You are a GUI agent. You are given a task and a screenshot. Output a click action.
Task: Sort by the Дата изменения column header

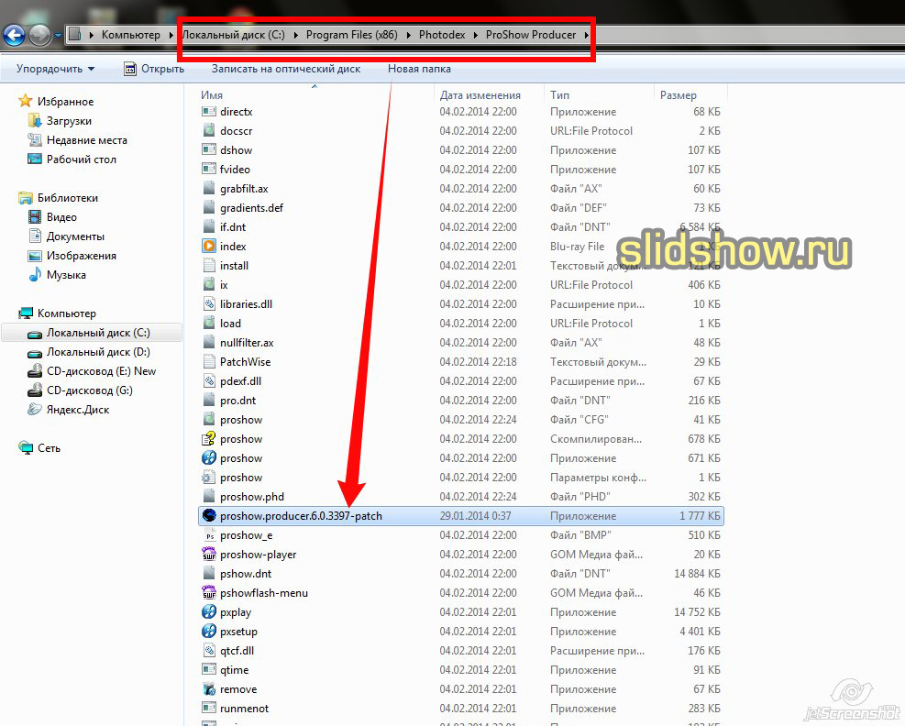[x=480, y=94]
